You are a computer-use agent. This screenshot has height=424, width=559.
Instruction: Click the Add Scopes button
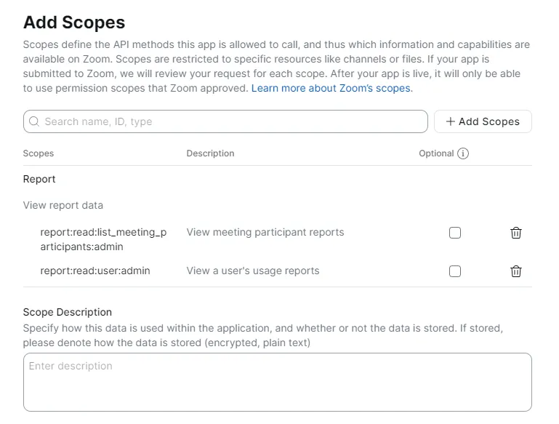[483, 121]
